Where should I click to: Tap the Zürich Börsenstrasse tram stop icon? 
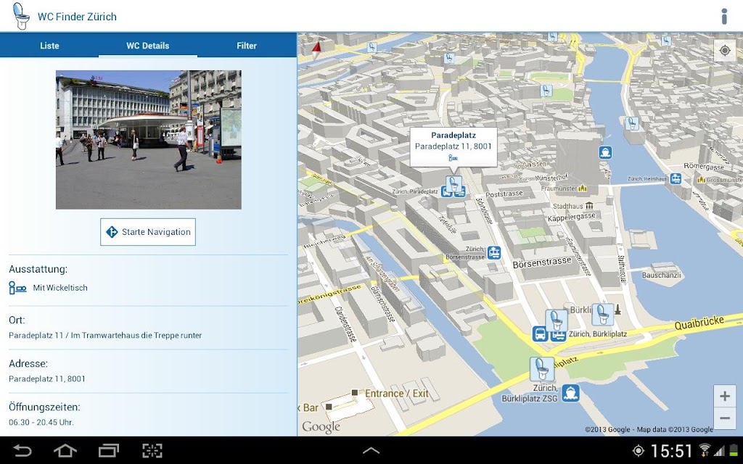[x=494, y=252]
